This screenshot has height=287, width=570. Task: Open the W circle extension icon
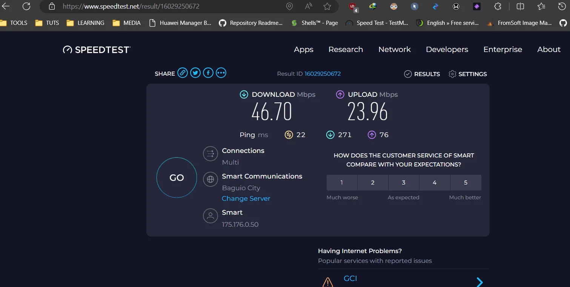[456, 6]
